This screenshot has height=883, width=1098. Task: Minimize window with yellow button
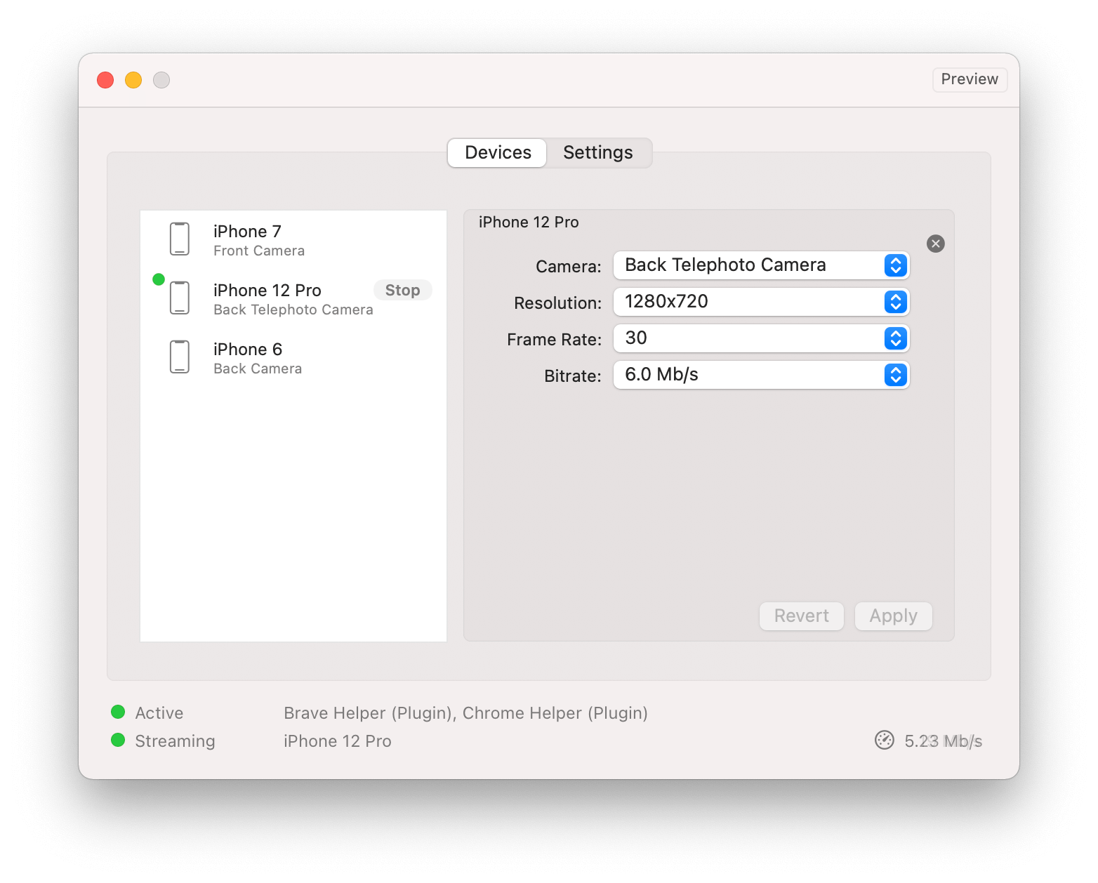tap(133, 80)
